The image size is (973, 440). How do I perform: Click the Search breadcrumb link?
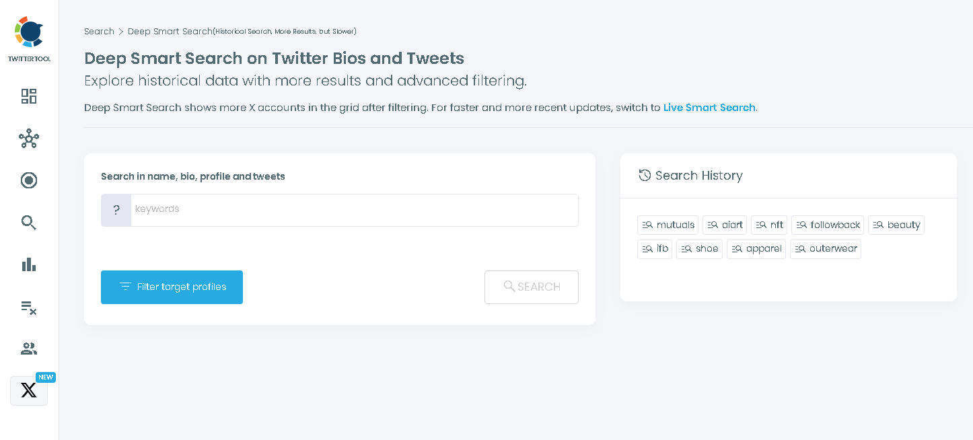(x=99, y=31)
